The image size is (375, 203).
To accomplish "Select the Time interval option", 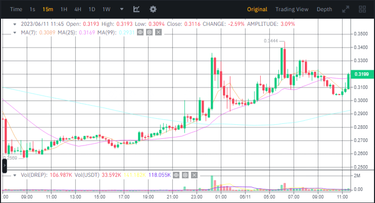I will click(16, 9).
